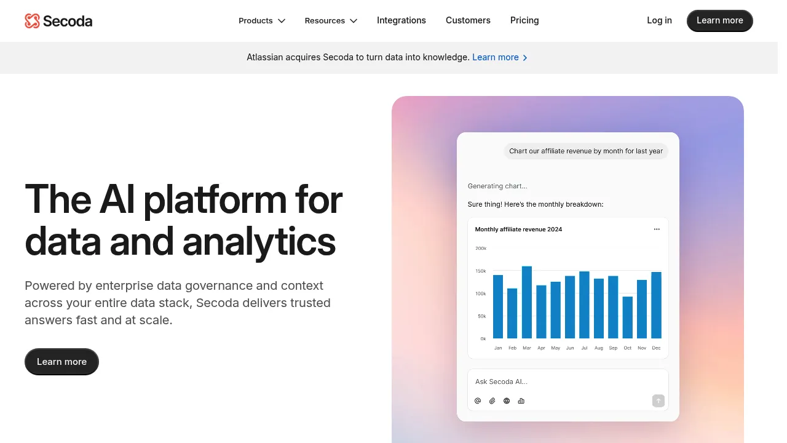787x443 pixels.
Task: Click the send arrow button in chat box
Action: point(658,401)
